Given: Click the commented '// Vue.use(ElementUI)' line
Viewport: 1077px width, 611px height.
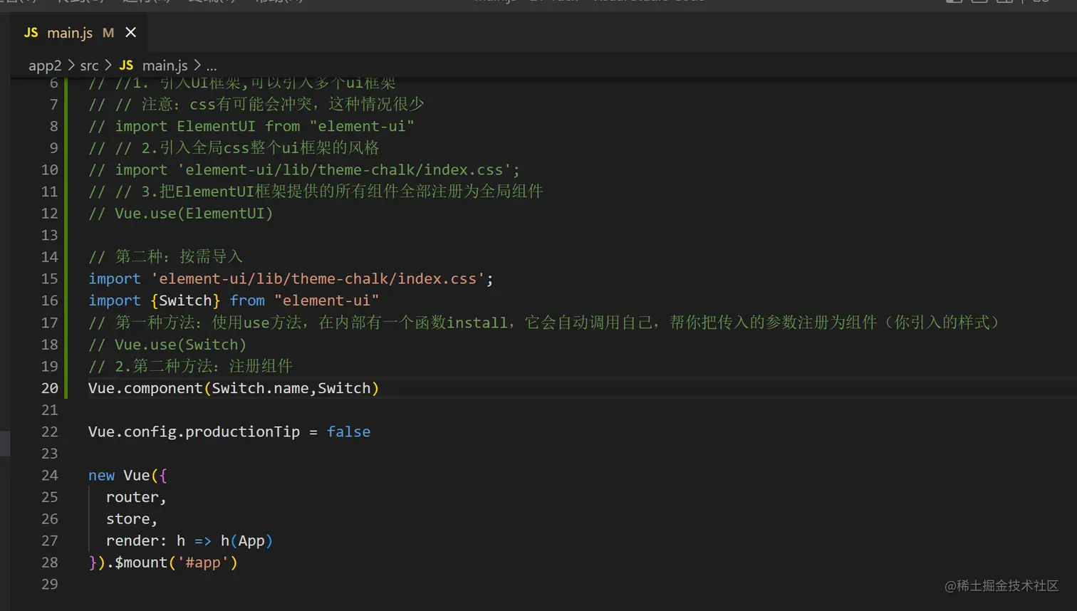Looking at the screenshot, I should [x=180, y=214].
